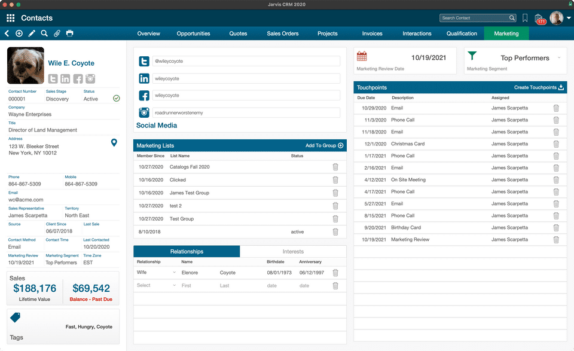Open the Interactions tab
Image resolution: width=574 pixels, height=351 pixels.
coord(417,33)
